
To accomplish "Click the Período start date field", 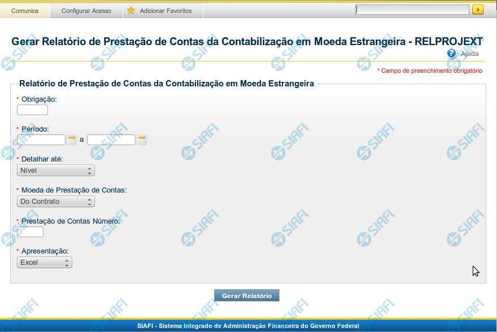I will pos(41,139).
